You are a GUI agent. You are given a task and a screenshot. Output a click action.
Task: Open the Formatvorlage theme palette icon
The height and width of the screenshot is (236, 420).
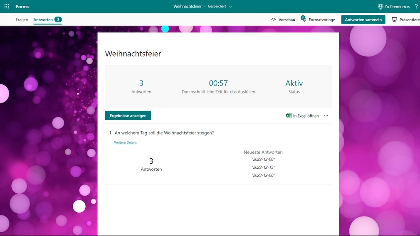304,20
